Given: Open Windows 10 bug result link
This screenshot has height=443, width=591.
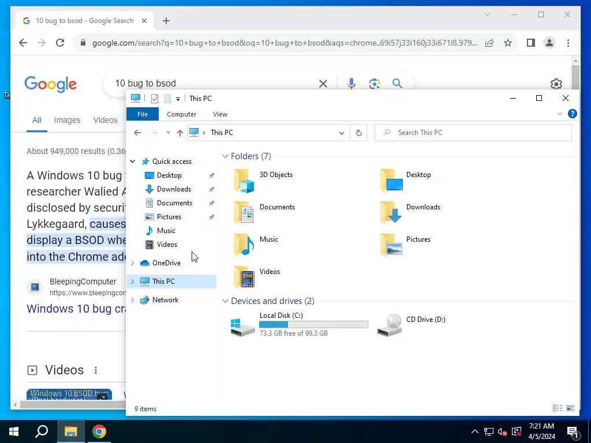Looking at the screenshot, I should coord(76,309).
